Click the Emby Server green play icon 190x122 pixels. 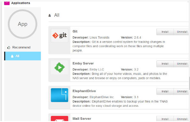[x=59, y=68]
